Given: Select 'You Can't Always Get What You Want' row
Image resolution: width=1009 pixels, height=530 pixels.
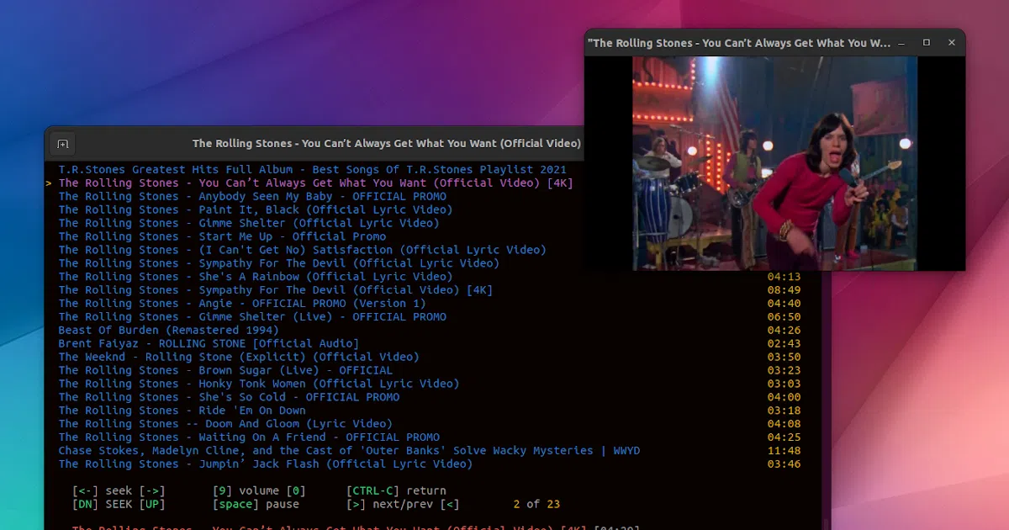Looking at the screenshot, I should pyautogui.click(x=316, y=183).
